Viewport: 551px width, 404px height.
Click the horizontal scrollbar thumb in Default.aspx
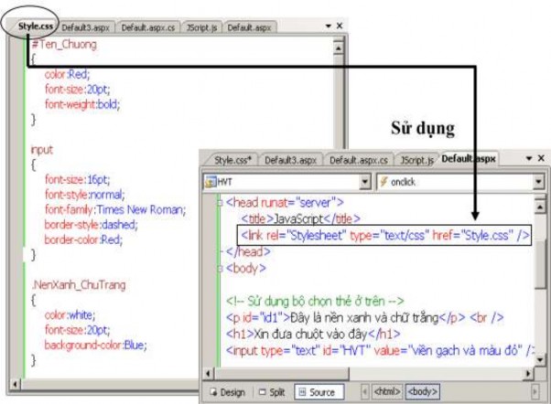tap(281, 374)
